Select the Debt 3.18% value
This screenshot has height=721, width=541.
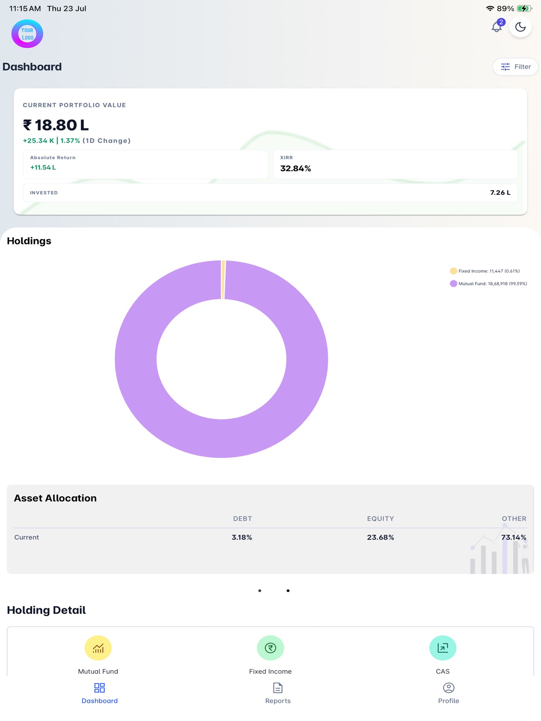click(242, 537)
